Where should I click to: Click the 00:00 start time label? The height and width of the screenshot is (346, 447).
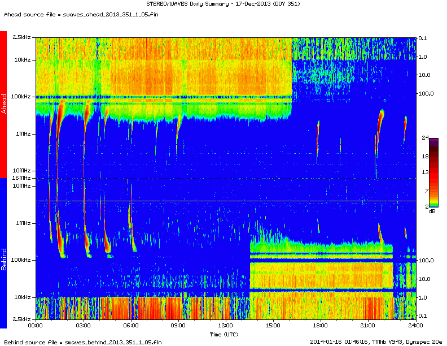click(36, 325)
